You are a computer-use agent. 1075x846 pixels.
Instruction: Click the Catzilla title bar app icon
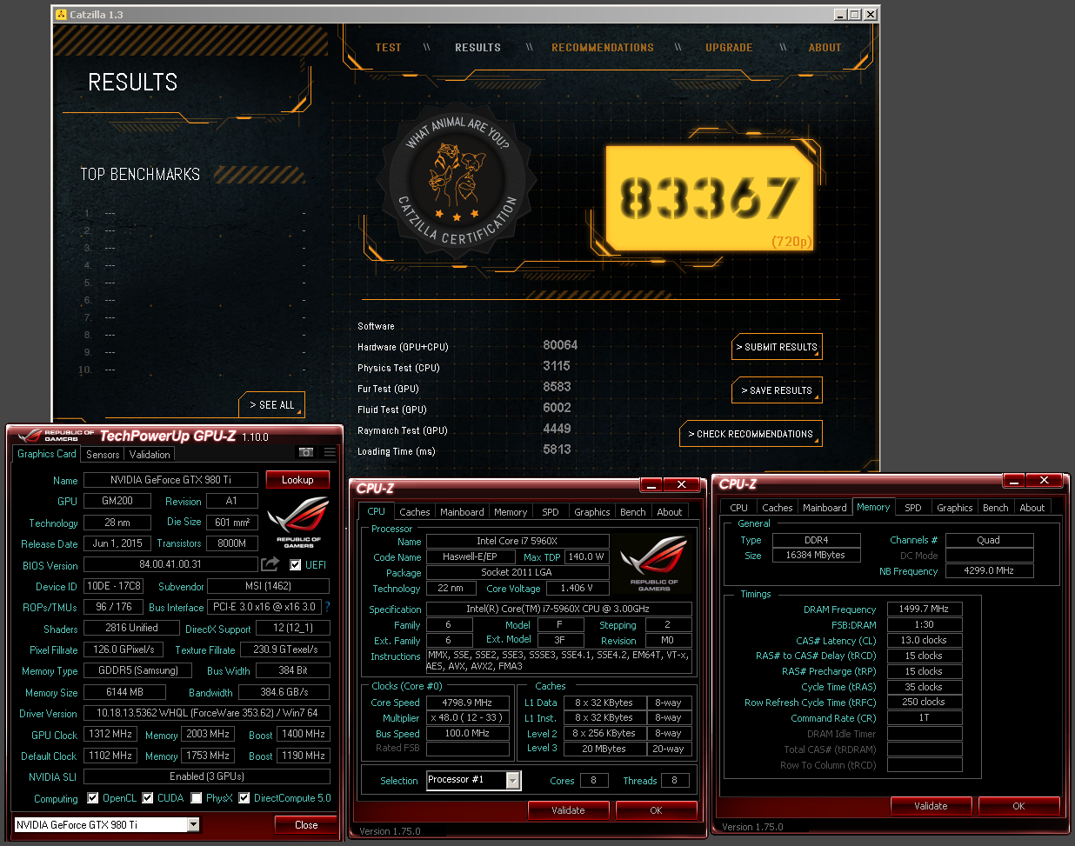tap(61, 15)
